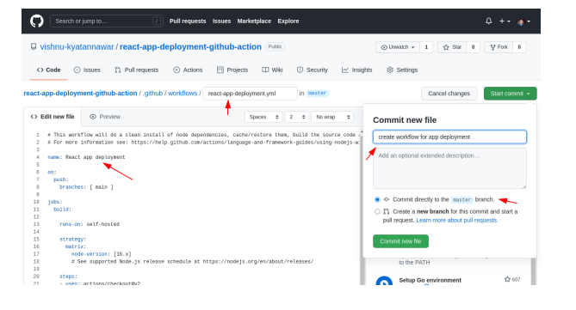Edit the commit message field
Screen dimensions: 576x310
449,137
